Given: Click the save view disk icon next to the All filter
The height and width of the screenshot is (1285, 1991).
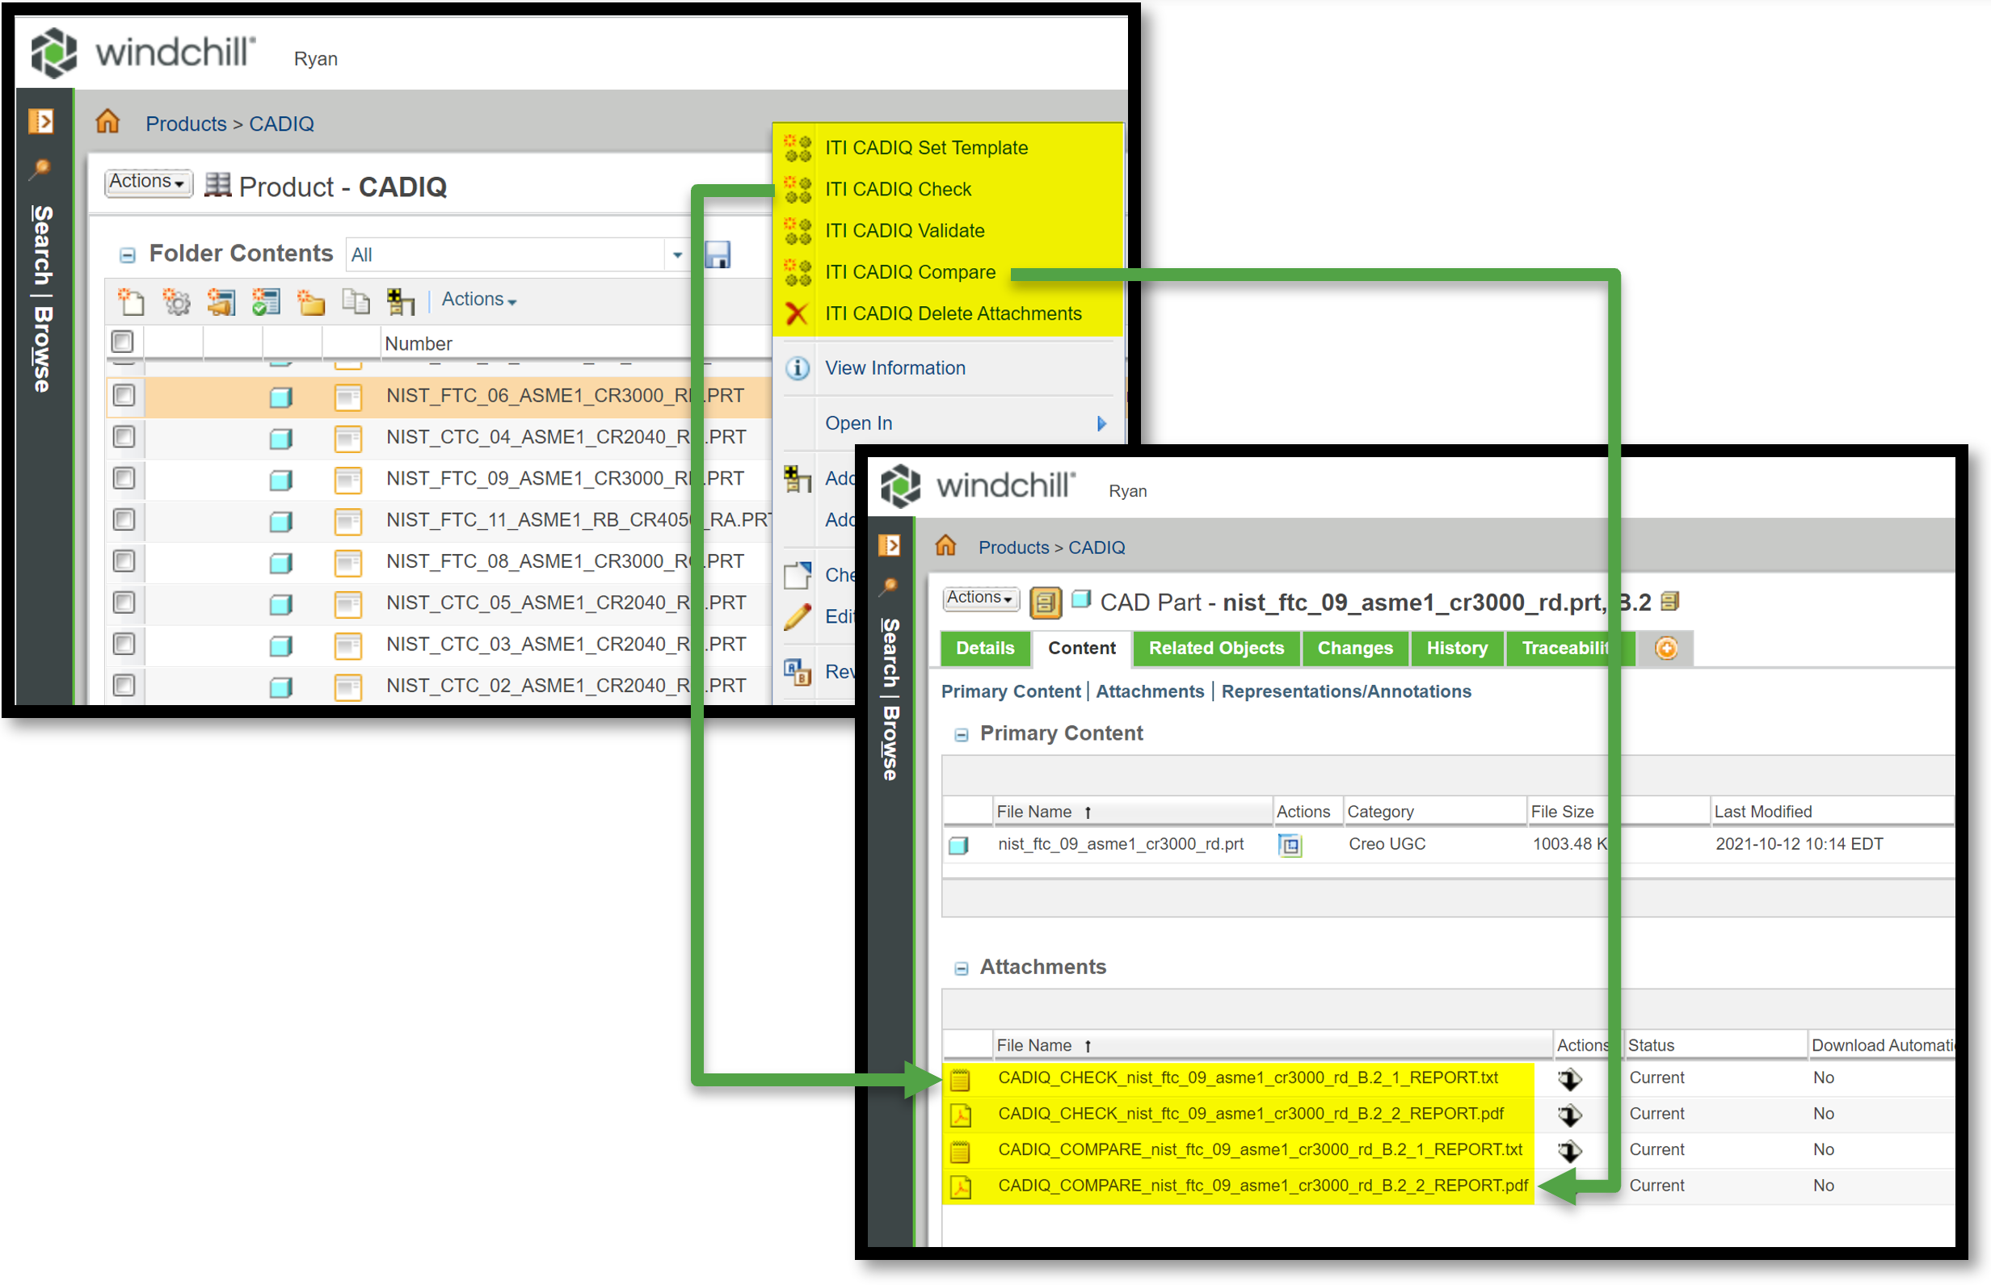Looking at the screenshot, I should [717, 254].
